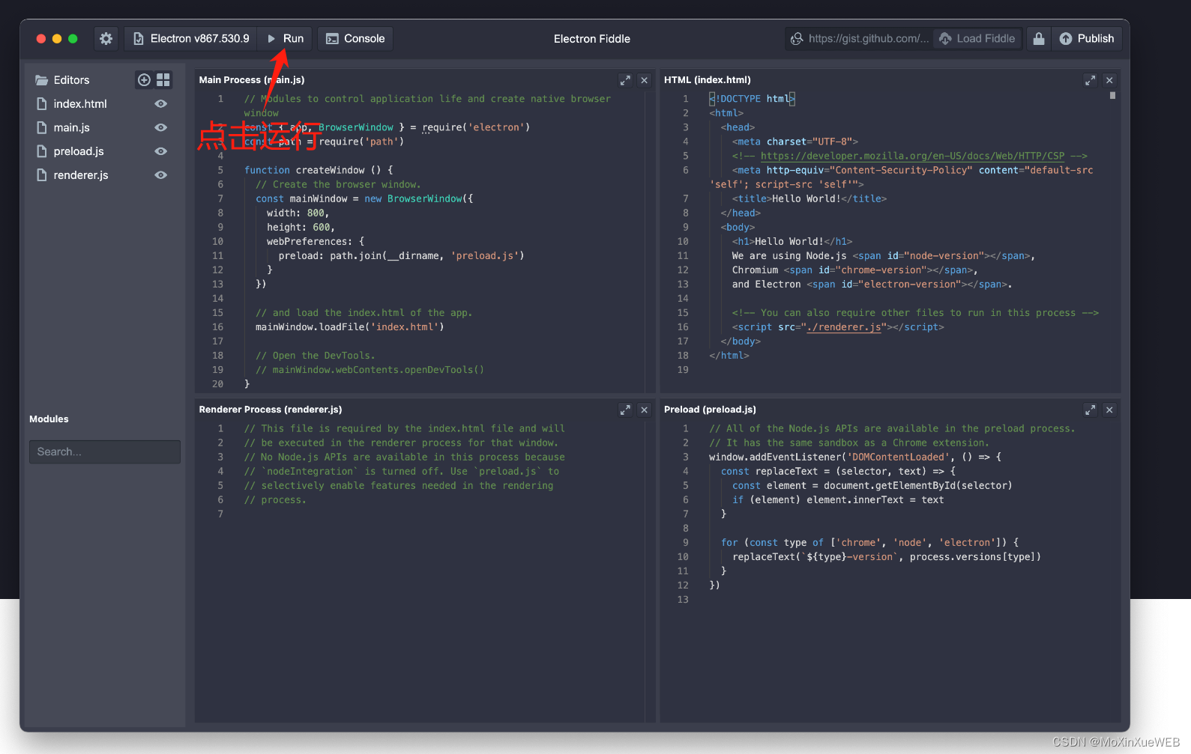Click the gist URL input field

860,38
